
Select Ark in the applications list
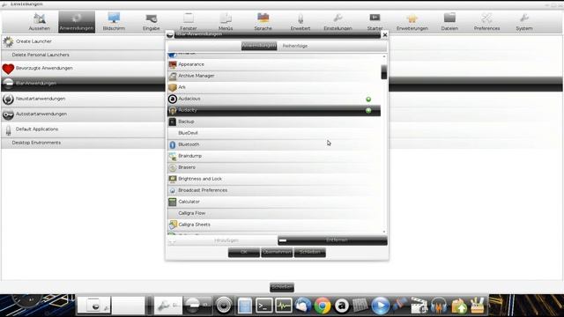[x=274, y=87]
